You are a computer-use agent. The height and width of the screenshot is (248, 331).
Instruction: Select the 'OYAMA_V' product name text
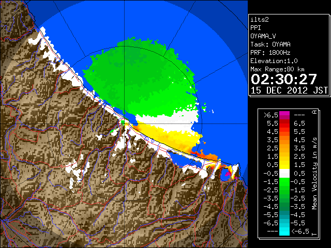click(263, 36)
